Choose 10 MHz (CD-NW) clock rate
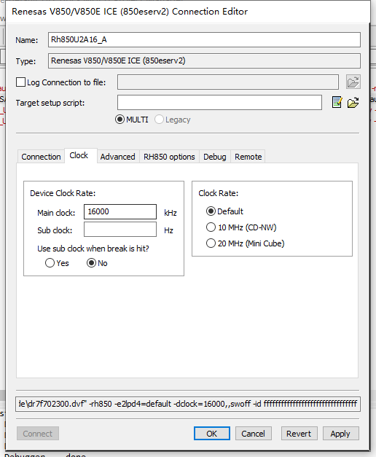The image size is (376, 457). point(211,227)
